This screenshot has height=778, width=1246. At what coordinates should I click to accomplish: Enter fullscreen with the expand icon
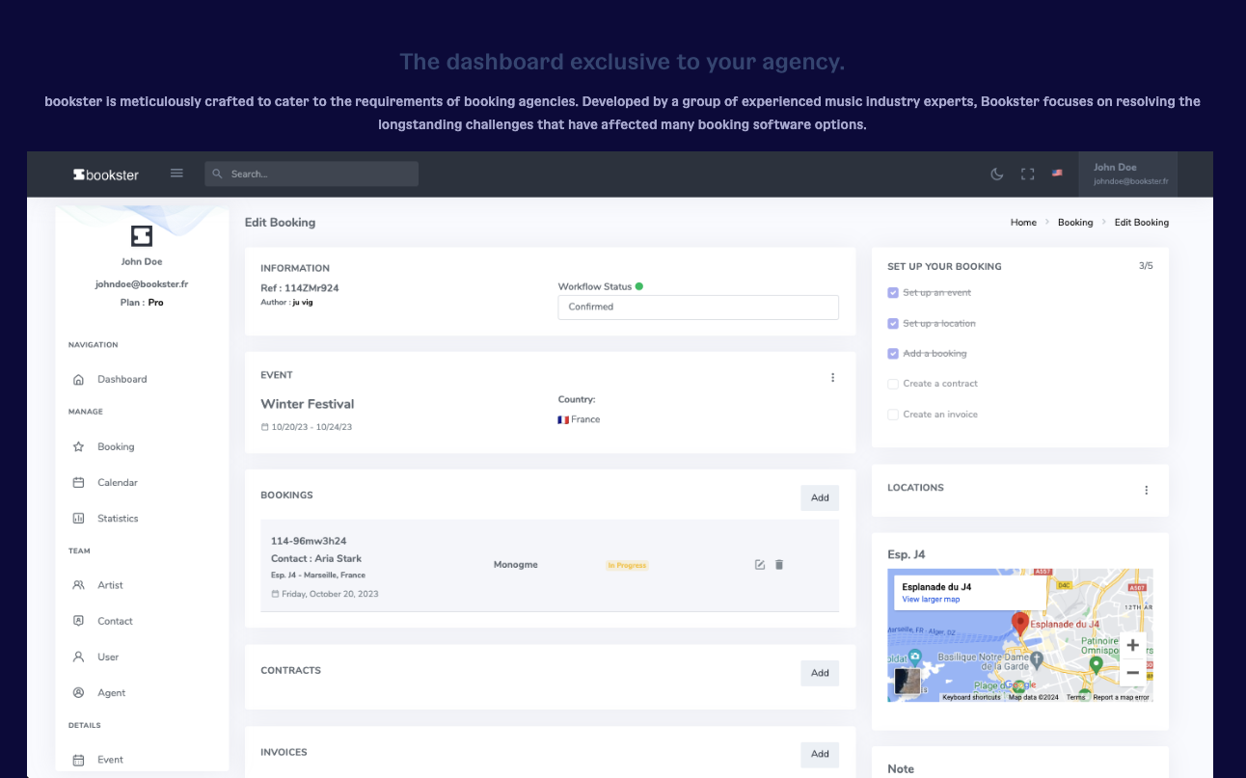coord(1027,174)
